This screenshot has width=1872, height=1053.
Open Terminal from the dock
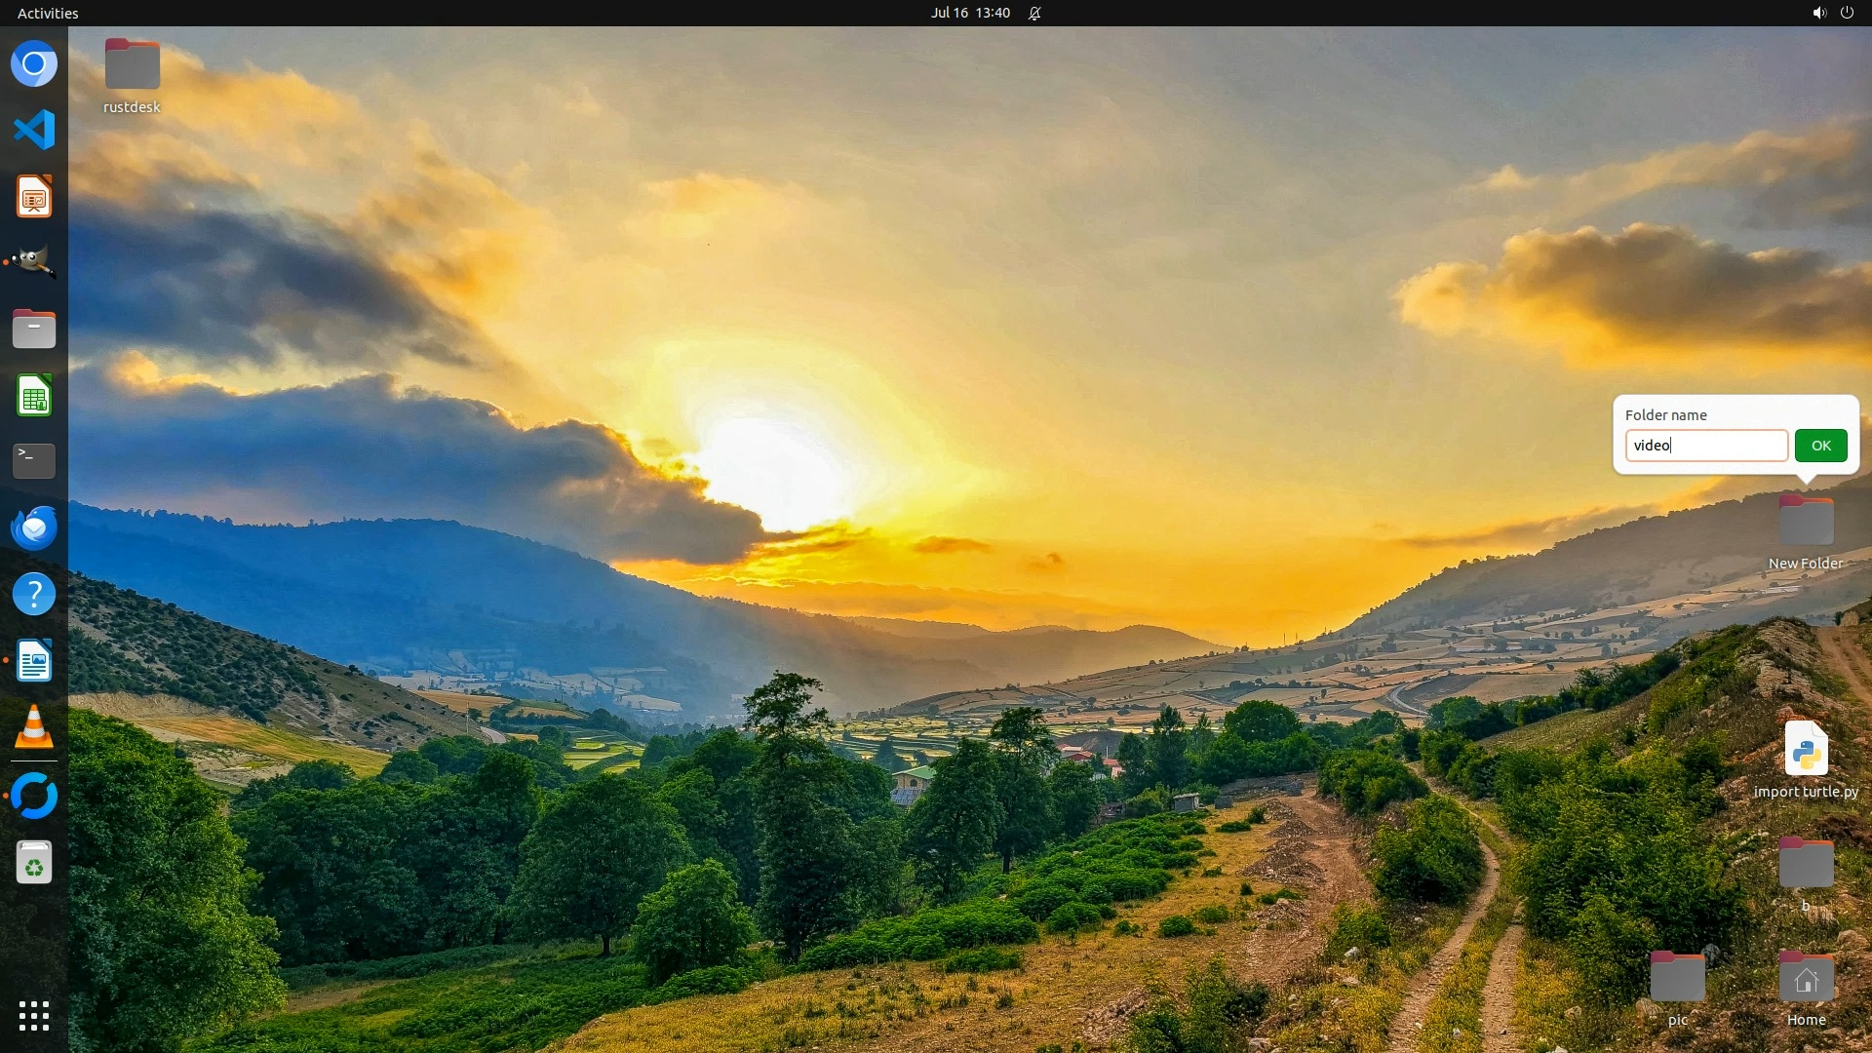(x=34, y=461)
